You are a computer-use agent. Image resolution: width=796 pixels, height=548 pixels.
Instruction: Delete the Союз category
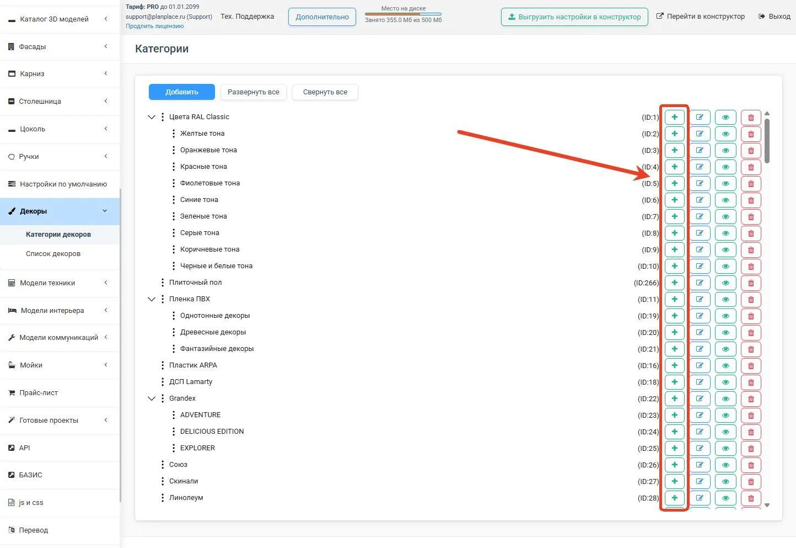tap(751, 465)
